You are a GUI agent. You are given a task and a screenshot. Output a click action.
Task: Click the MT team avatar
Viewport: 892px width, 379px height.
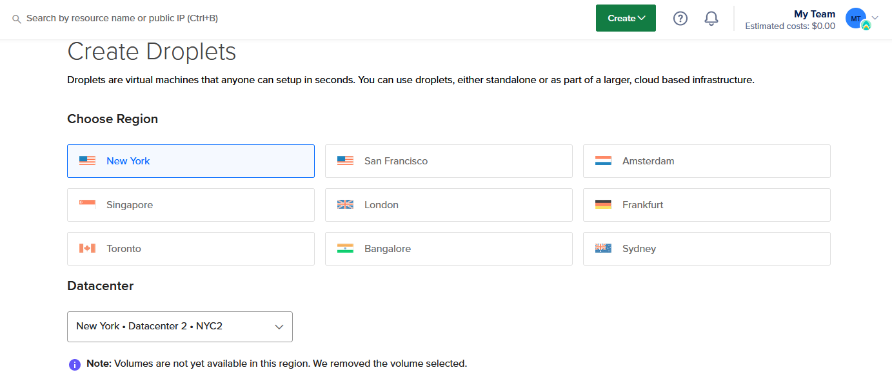857,19
